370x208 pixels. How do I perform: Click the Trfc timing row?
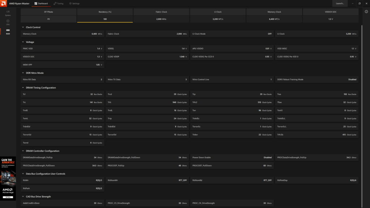[x=147, y=102]
